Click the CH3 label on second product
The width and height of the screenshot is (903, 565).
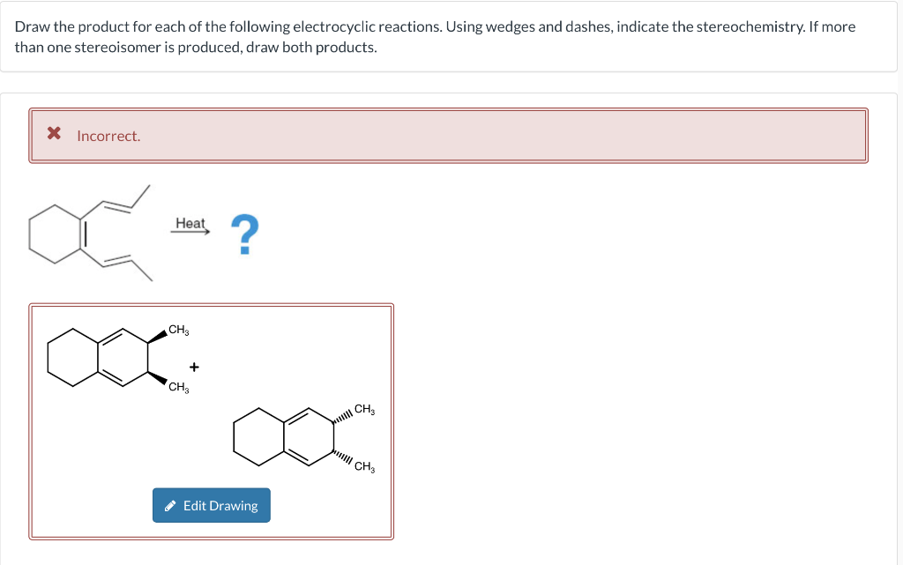point(363,409)
